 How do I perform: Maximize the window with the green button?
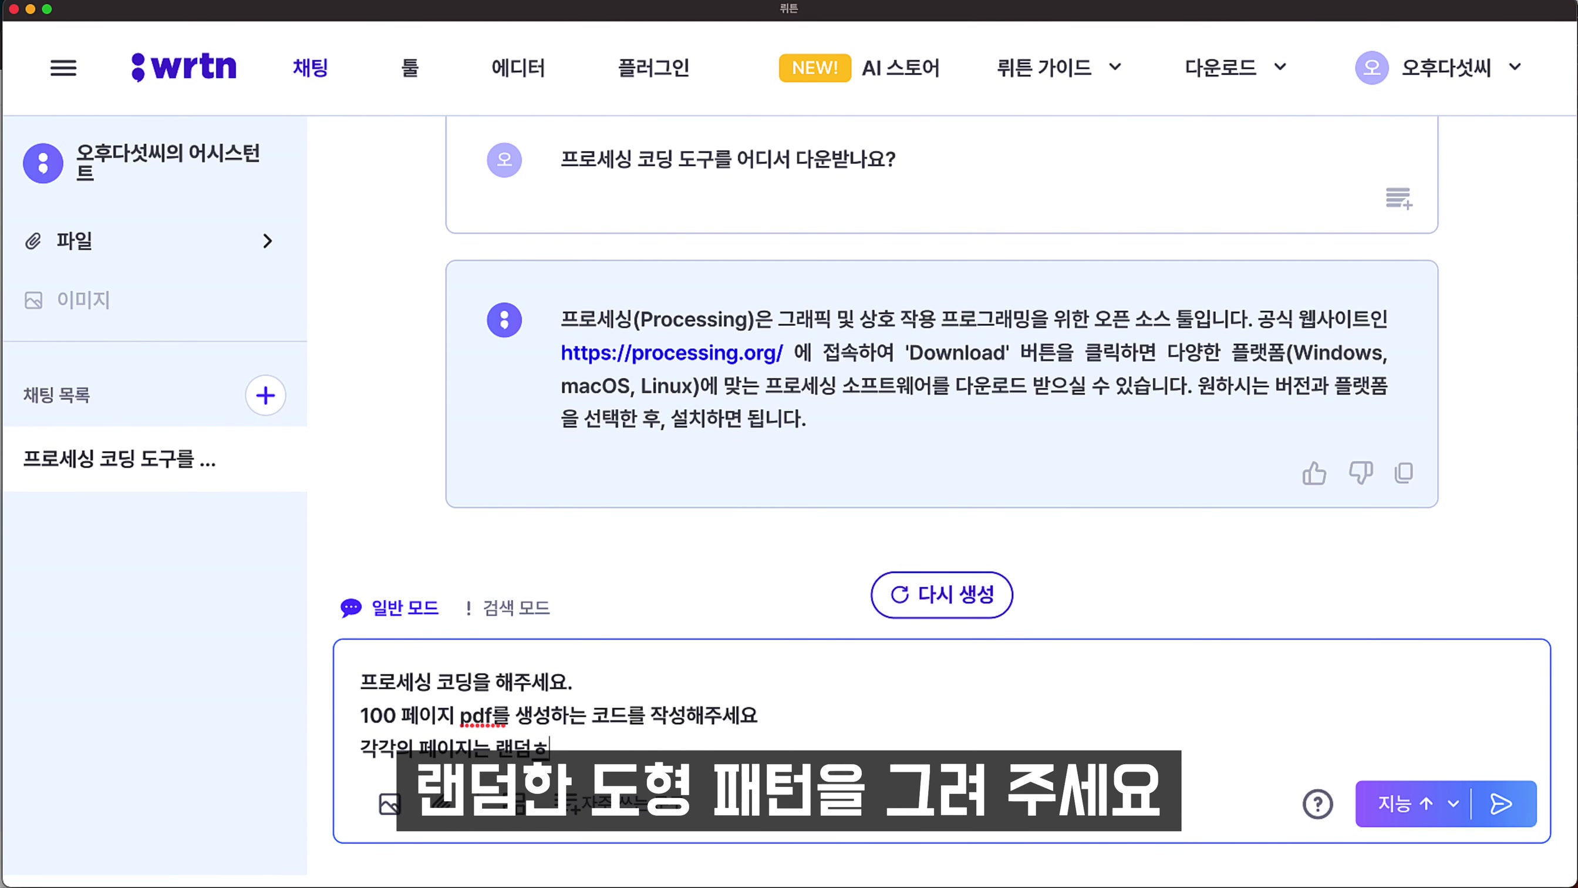pos(46,9)
